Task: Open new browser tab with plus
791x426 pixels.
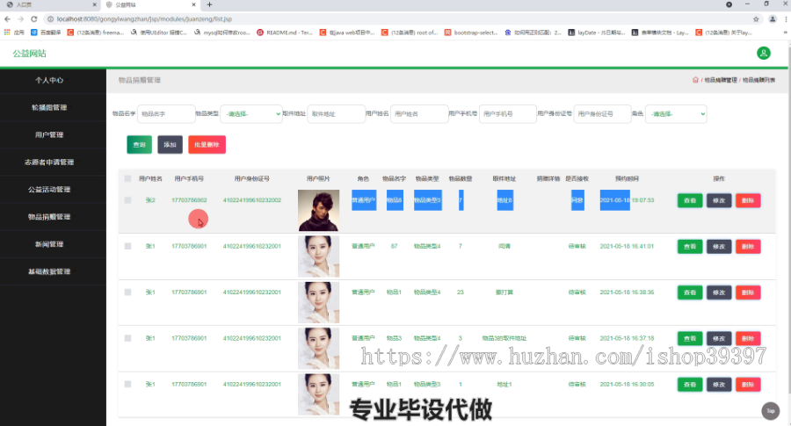Action: point(209,4)
